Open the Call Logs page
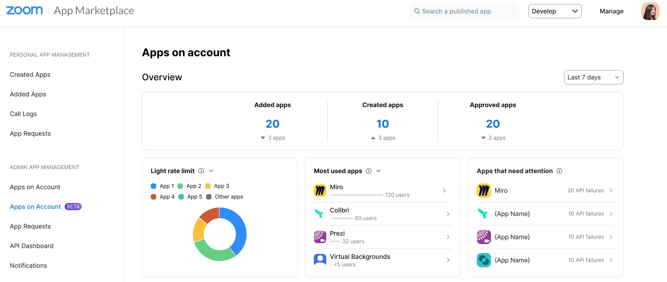 coord(23,114)
